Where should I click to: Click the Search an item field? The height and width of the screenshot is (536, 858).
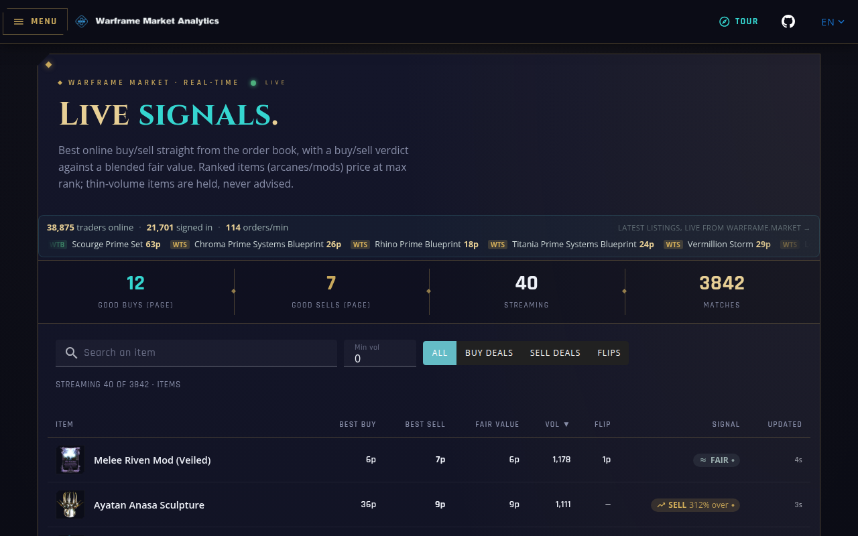[x=196, y=352]
